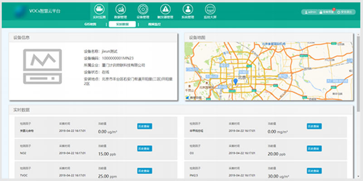Open the 设备管理 device management icon
The image size is (363, 181).
tap(142, 10)
